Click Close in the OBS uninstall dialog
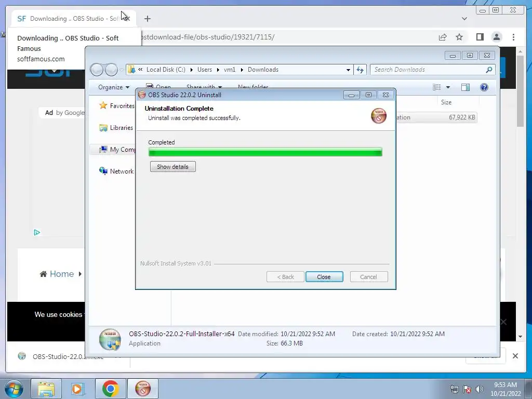Image resolution: width=532 pixels, height=399 pixels. [x=324, y=277]
